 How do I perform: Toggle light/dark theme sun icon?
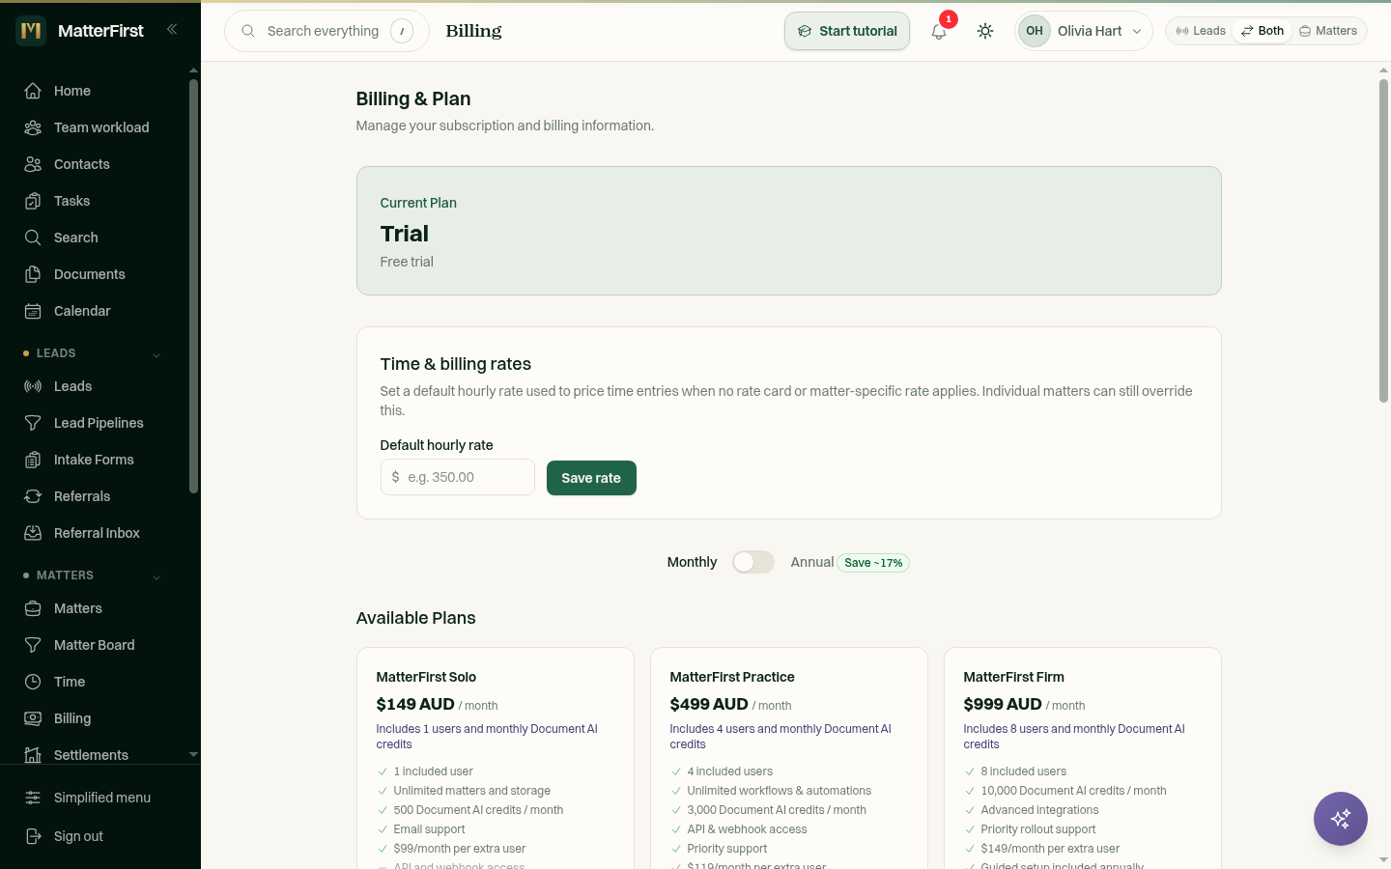click(985, 31)
